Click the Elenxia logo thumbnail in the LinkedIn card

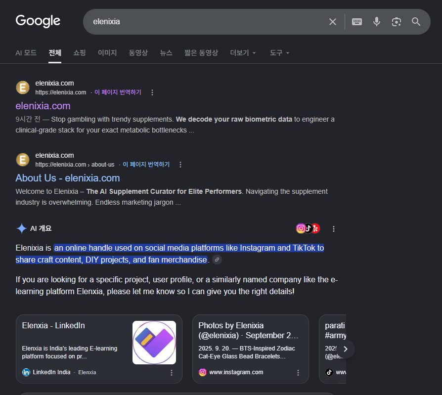pos(154,343)
